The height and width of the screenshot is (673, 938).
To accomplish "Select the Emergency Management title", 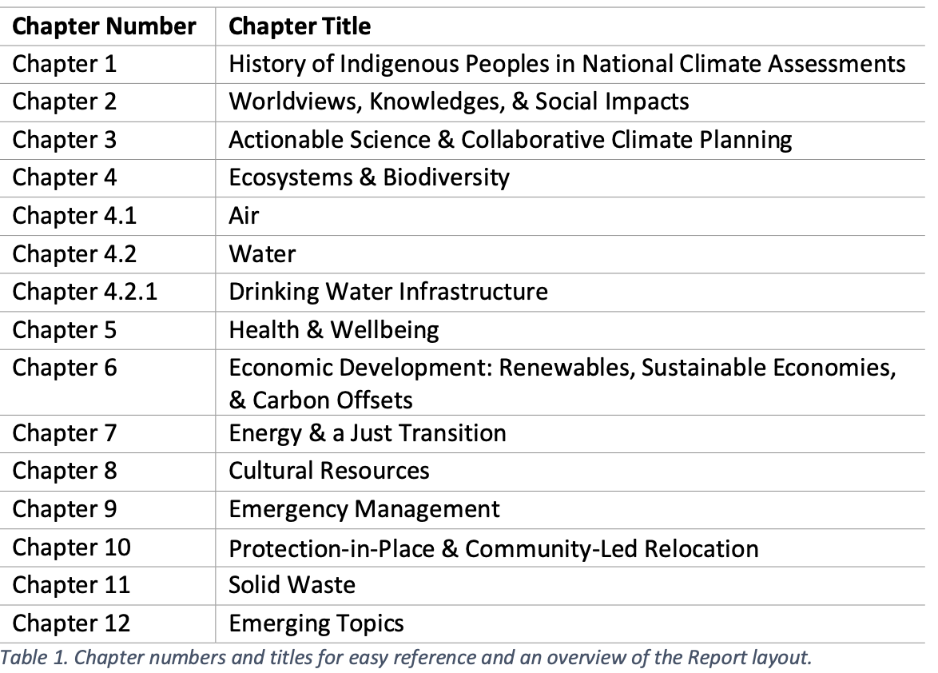I will (364, 509).
